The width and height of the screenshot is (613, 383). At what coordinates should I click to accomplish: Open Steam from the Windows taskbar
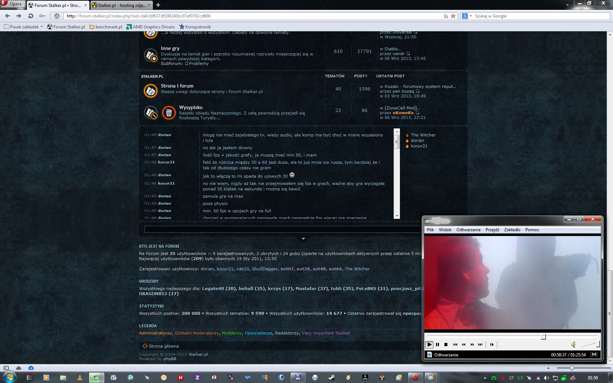click(x=332, y=378)
